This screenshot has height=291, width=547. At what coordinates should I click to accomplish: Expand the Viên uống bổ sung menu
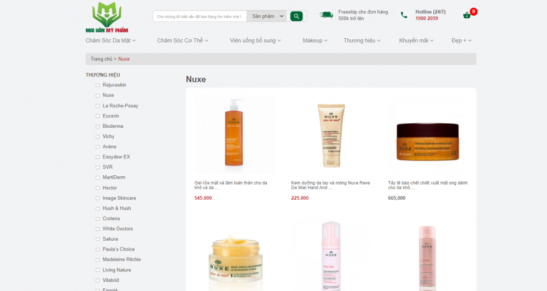point(255,40)
